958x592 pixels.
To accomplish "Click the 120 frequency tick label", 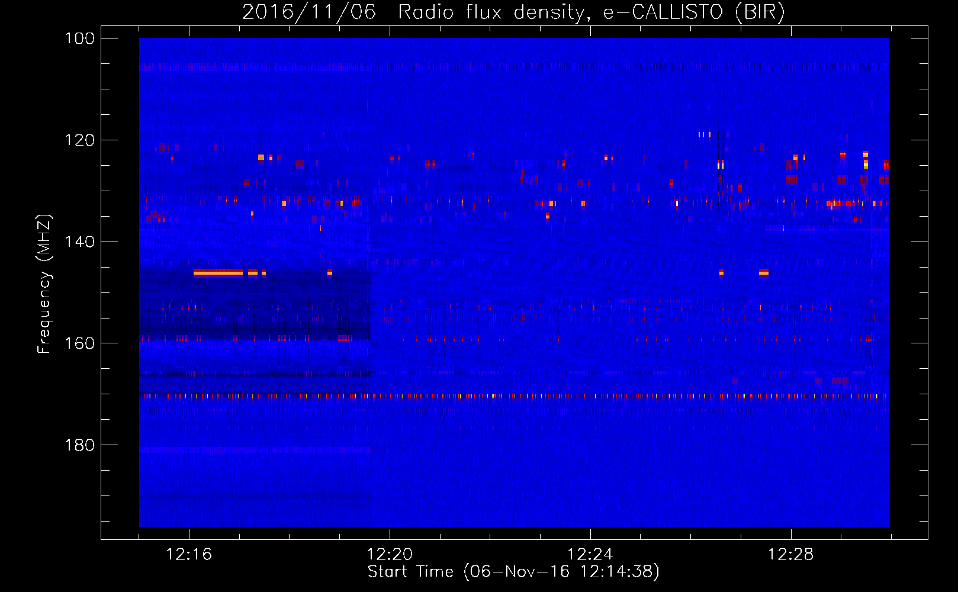I will point(79,140).
